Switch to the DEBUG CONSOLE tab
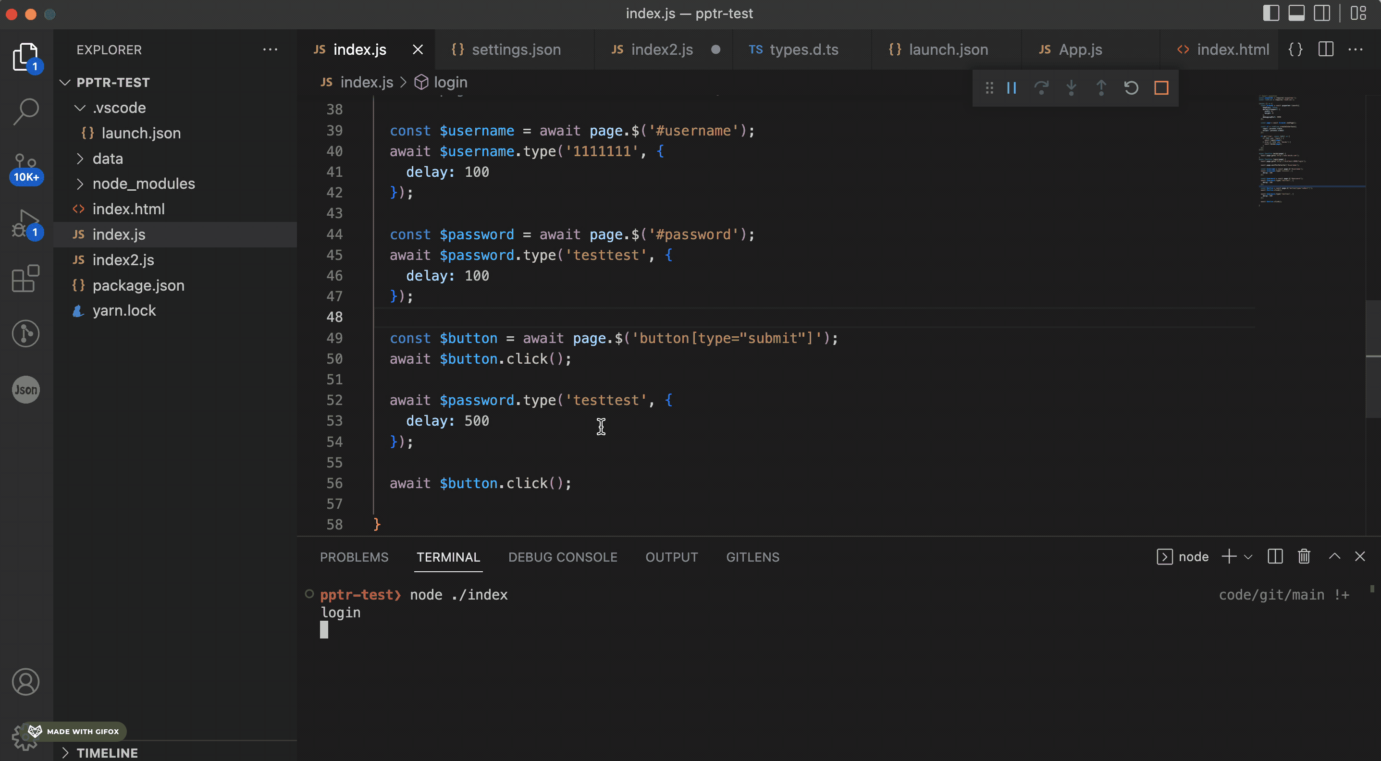 pos(562,557)
